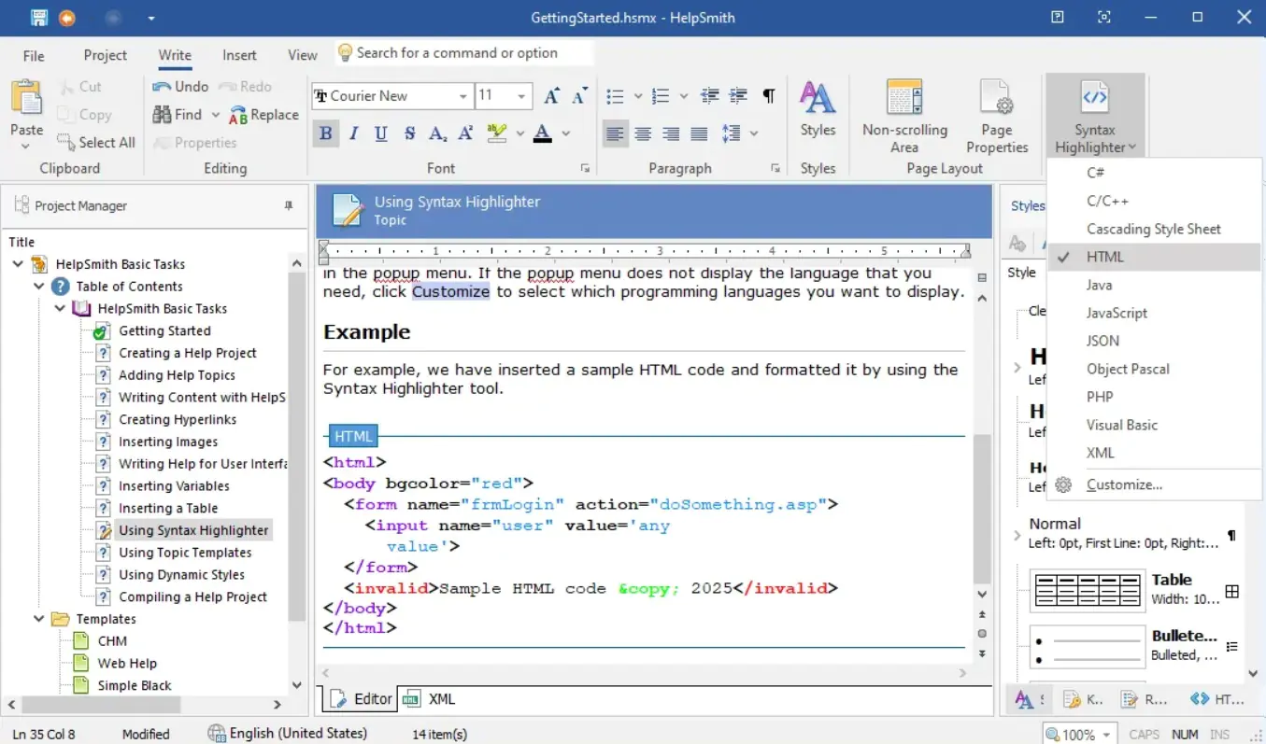The height and width of the screenshot is (744, 1266).
Task: Open zoom 100% dropdown
Action: pyautogui.click(x=1108, y=734)
